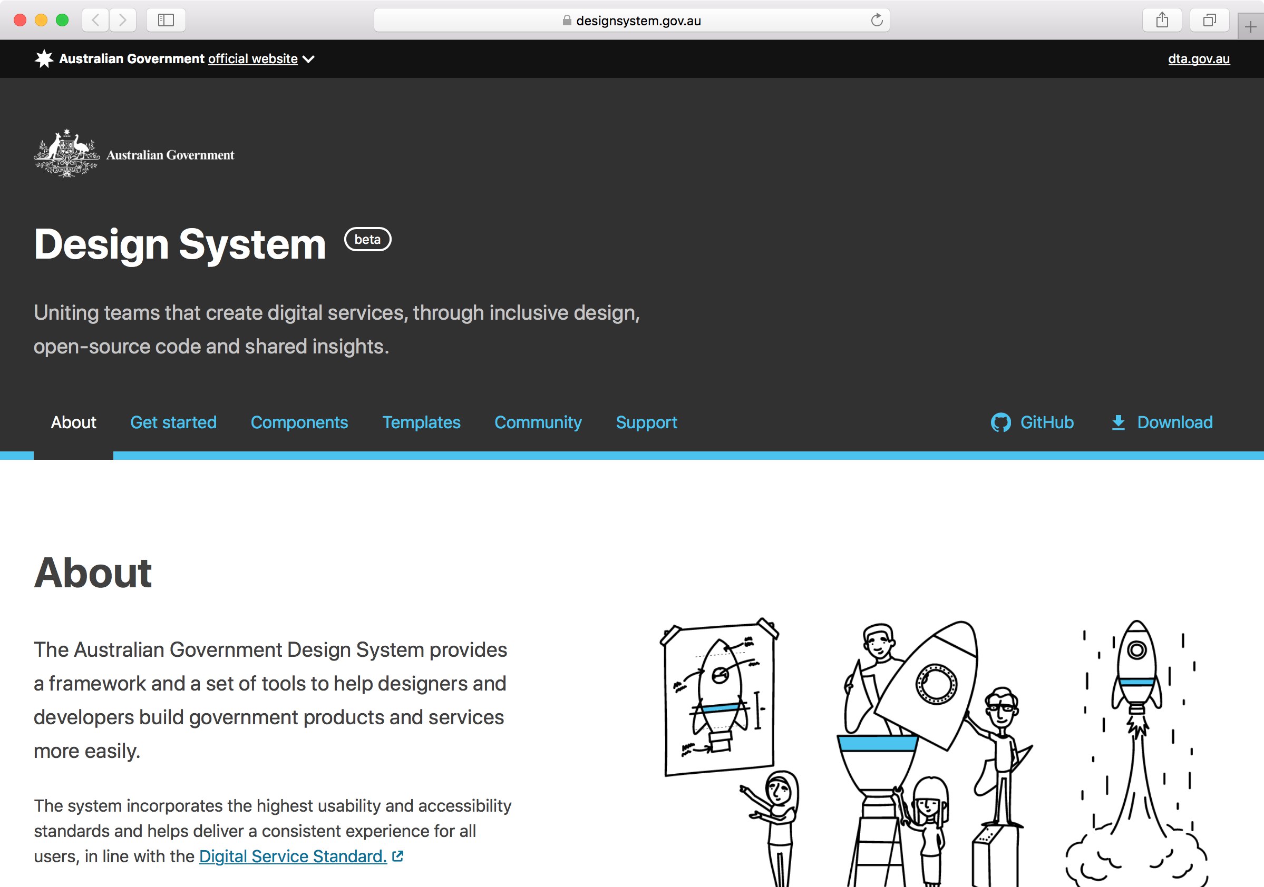Image resolution: width=1264 pixels, height=887 pixels.
Task: Click the 'Uniting teams that create digital services' tagline
Action: 336,330
